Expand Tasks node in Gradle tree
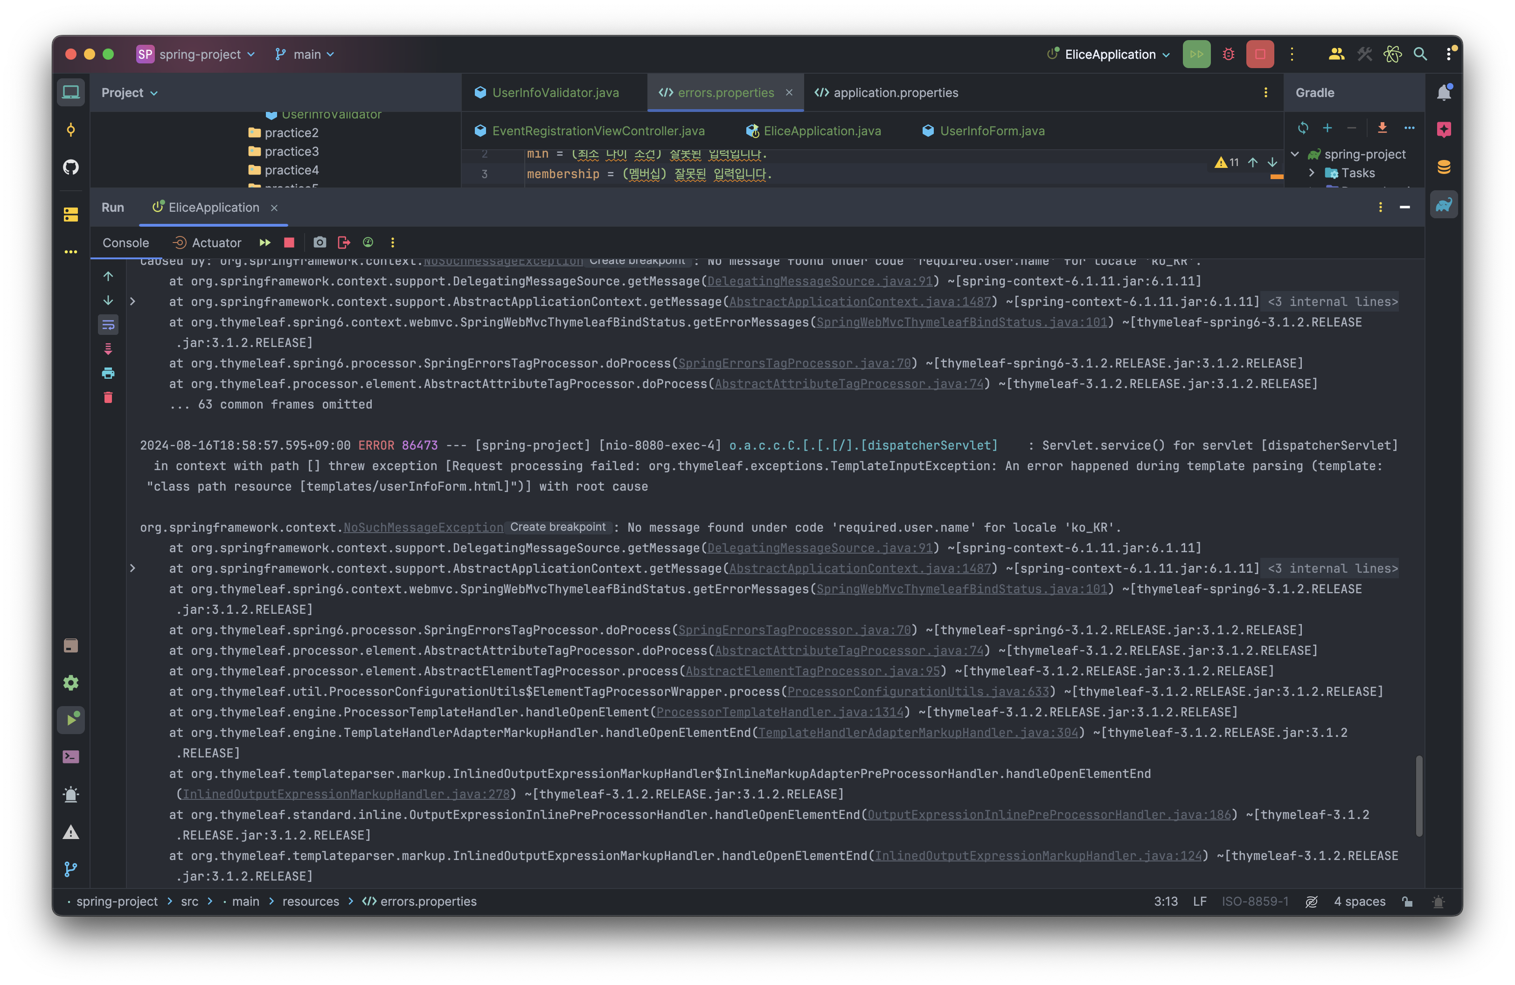 (x=1311, y=173)
